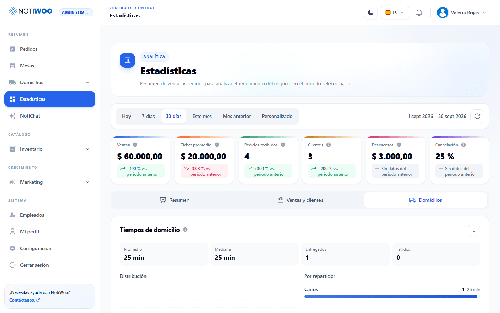The width and height of the screenshot is (500, 313).
Task: Select the 7 días period filter
Action: click(148, 116)
